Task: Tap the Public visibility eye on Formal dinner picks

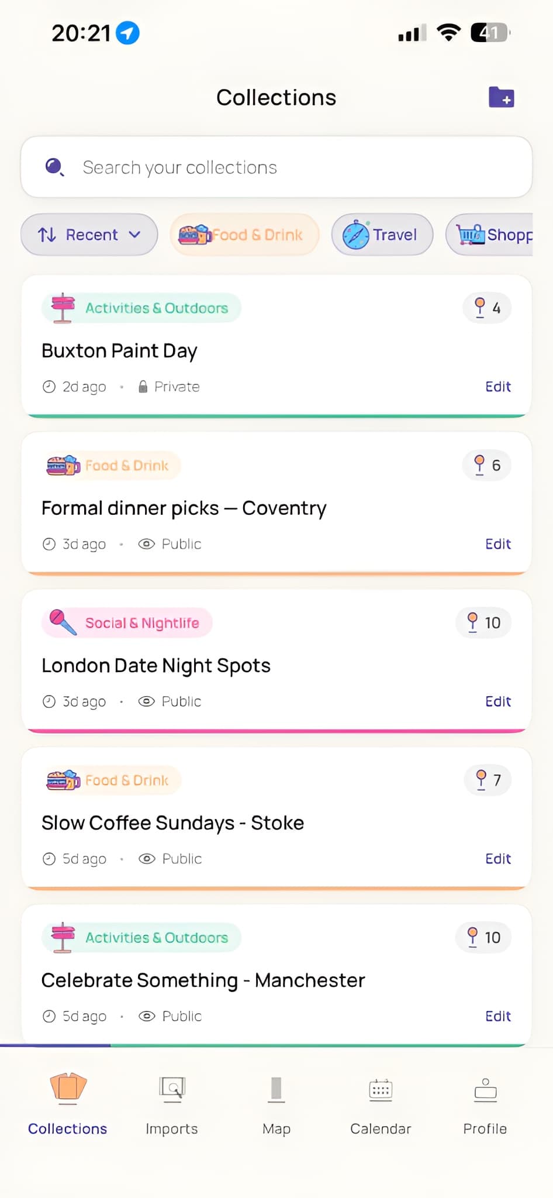Action: tap(146, 544)
